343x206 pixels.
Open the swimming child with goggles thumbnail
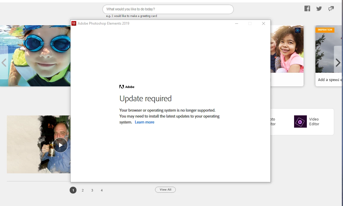point(35,56)
